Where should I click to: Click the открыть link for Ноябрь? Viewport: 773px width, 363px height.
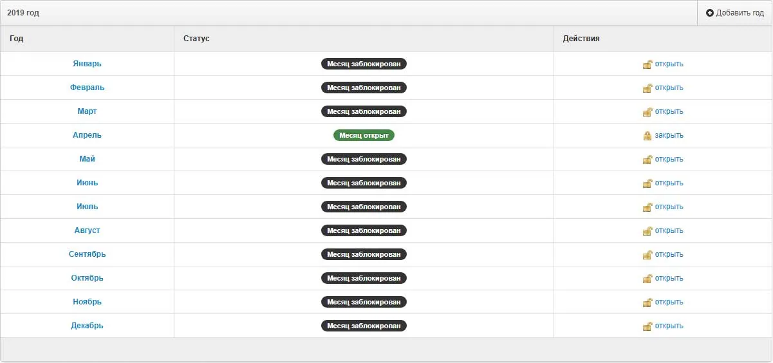tap(669, 302)
